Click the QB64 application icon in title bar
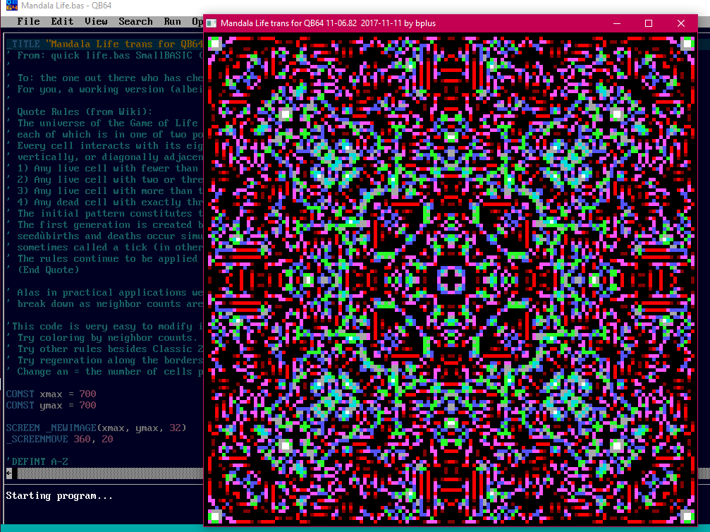 11,6
